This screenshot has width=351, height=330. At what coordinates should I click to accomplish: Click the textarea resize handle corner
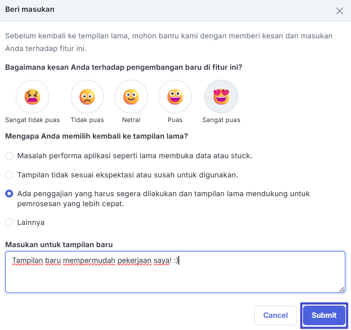pos(341,289)
